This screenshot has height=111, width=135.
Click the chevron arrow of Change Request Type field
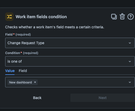point(130,43)
